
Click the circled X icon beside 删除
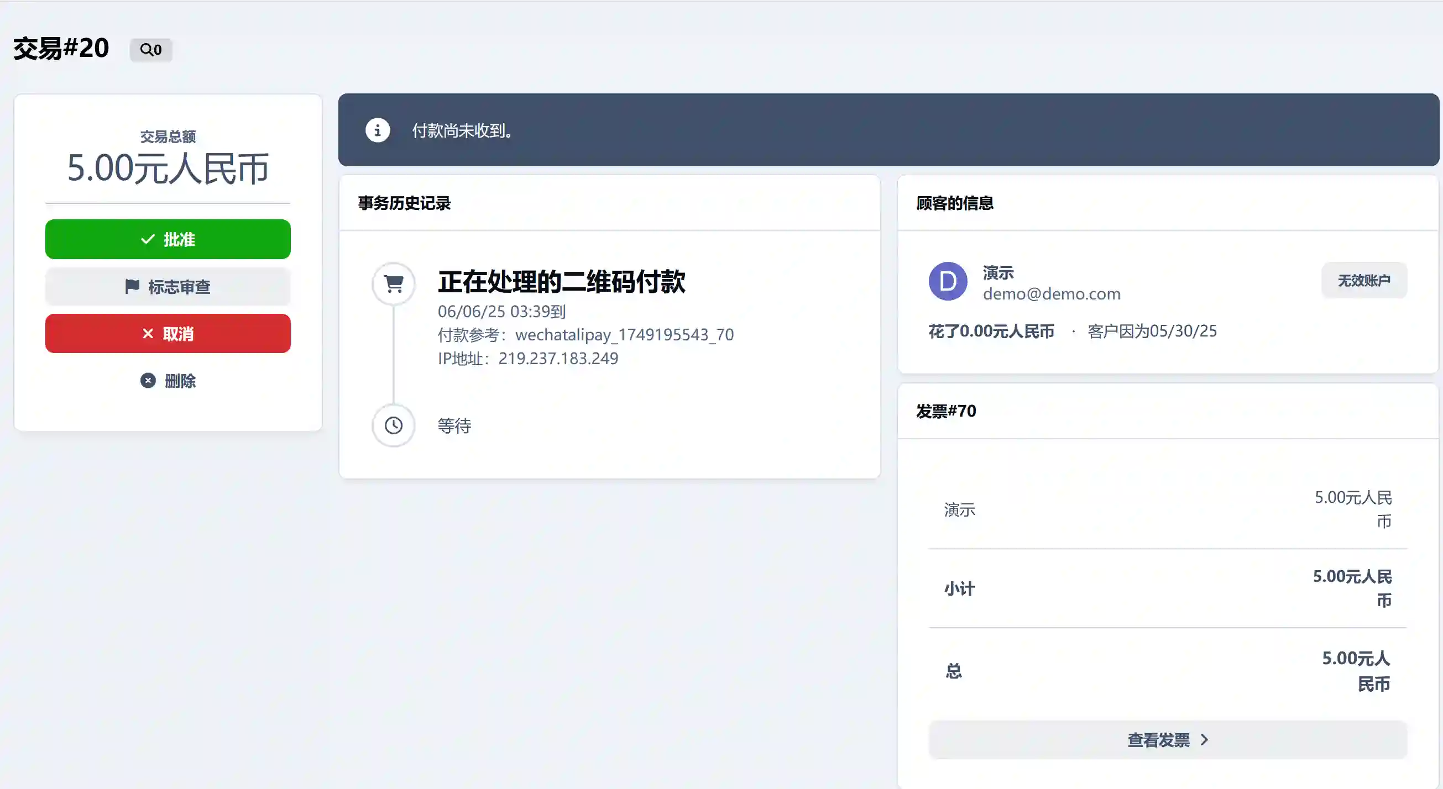(x=148, y=381)
